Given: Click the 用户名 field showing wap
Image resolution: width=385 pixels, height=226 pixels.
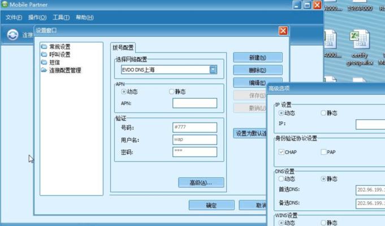Looking at the screenshot, I should pyautogui.click(x=194, y=140).
